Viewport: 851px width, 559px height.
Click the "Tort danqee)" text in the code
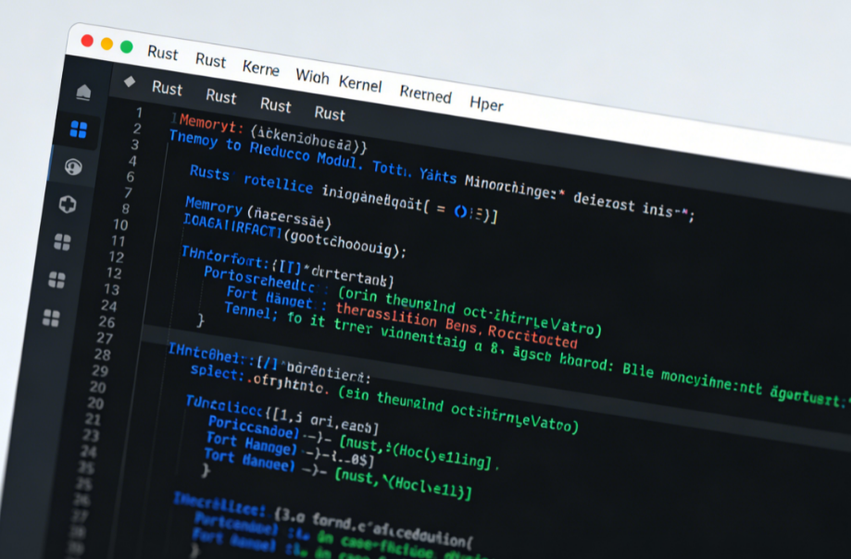point(249,459)
